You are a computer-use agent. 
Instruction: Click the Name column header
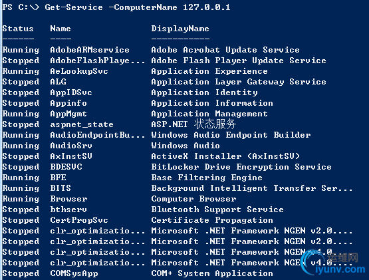click(61, 29)
